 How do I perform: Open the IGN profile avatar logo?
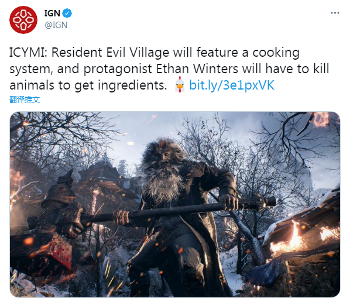pos(23,20)
